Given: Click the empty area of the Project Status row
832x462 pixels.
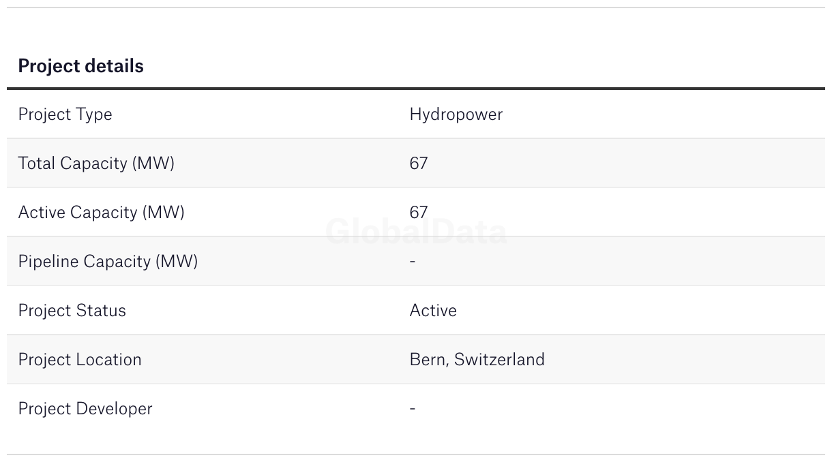Looking at the screenshot, I should click(x=641, y=311).
